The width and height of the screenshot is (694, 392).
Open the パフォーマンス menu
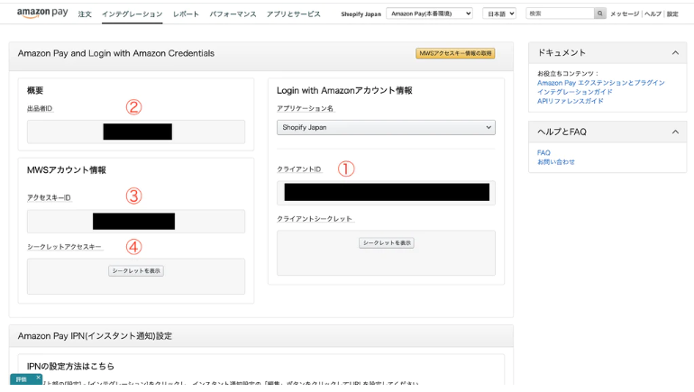tap(233, 14)
